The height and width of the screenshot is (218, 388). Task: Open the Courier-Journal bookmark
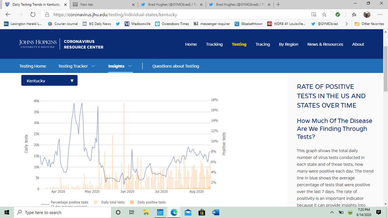click(63, 24)
